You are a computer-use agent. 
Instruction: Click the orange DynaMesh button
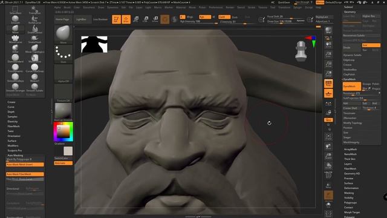[352, 87]
